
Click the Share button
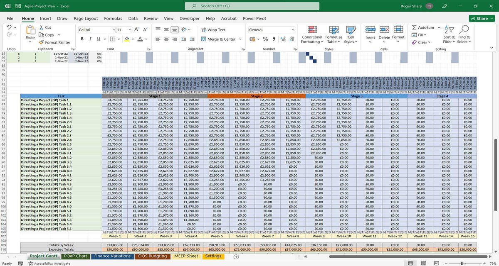coord(482,18)
